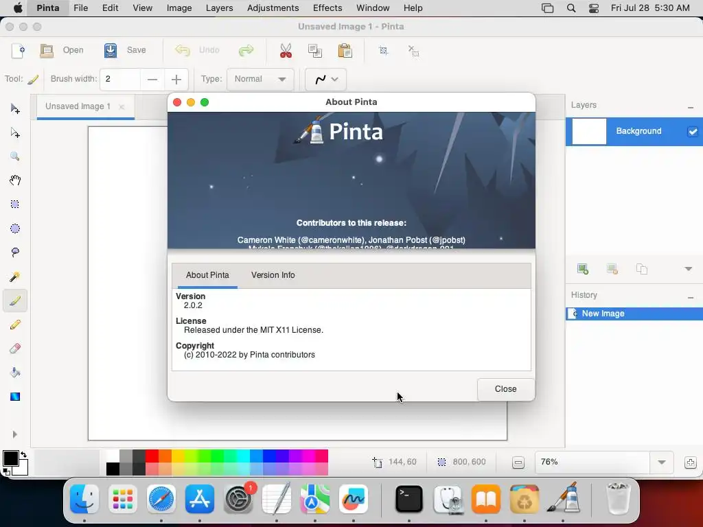
Task: Select the Pan hand tool
Action: [x=15, y=180]
